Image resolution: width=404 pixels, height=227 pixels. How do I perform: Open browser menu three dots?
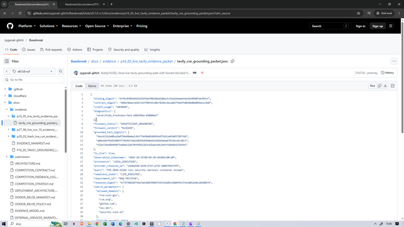pyautogui.click(x=399, y=13)
